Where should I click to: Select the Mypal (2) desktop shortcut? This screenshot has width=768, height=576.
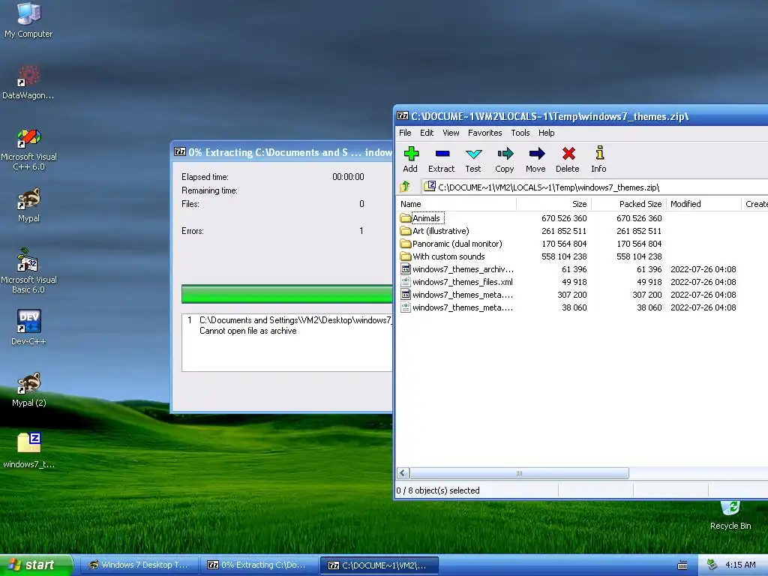click(28, 389)
